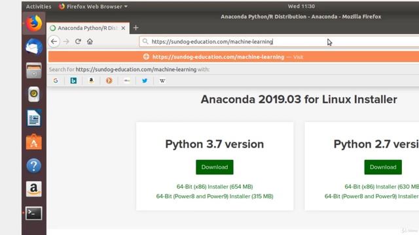Viewport: 419px width, 235px height.
Task: Search with Wikipedia engine icon
Action: click(x=162, y=81)
